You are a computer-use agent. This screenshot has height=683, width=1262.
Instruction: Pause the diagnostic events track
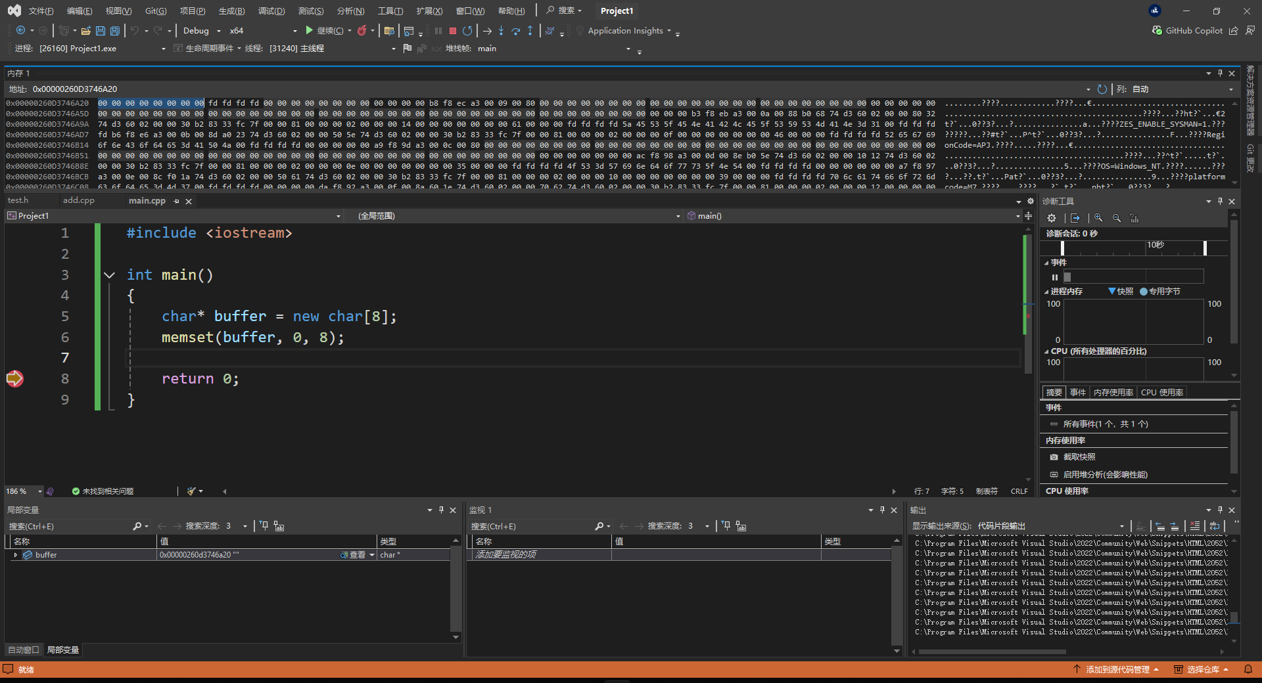tap(1055, 277)
